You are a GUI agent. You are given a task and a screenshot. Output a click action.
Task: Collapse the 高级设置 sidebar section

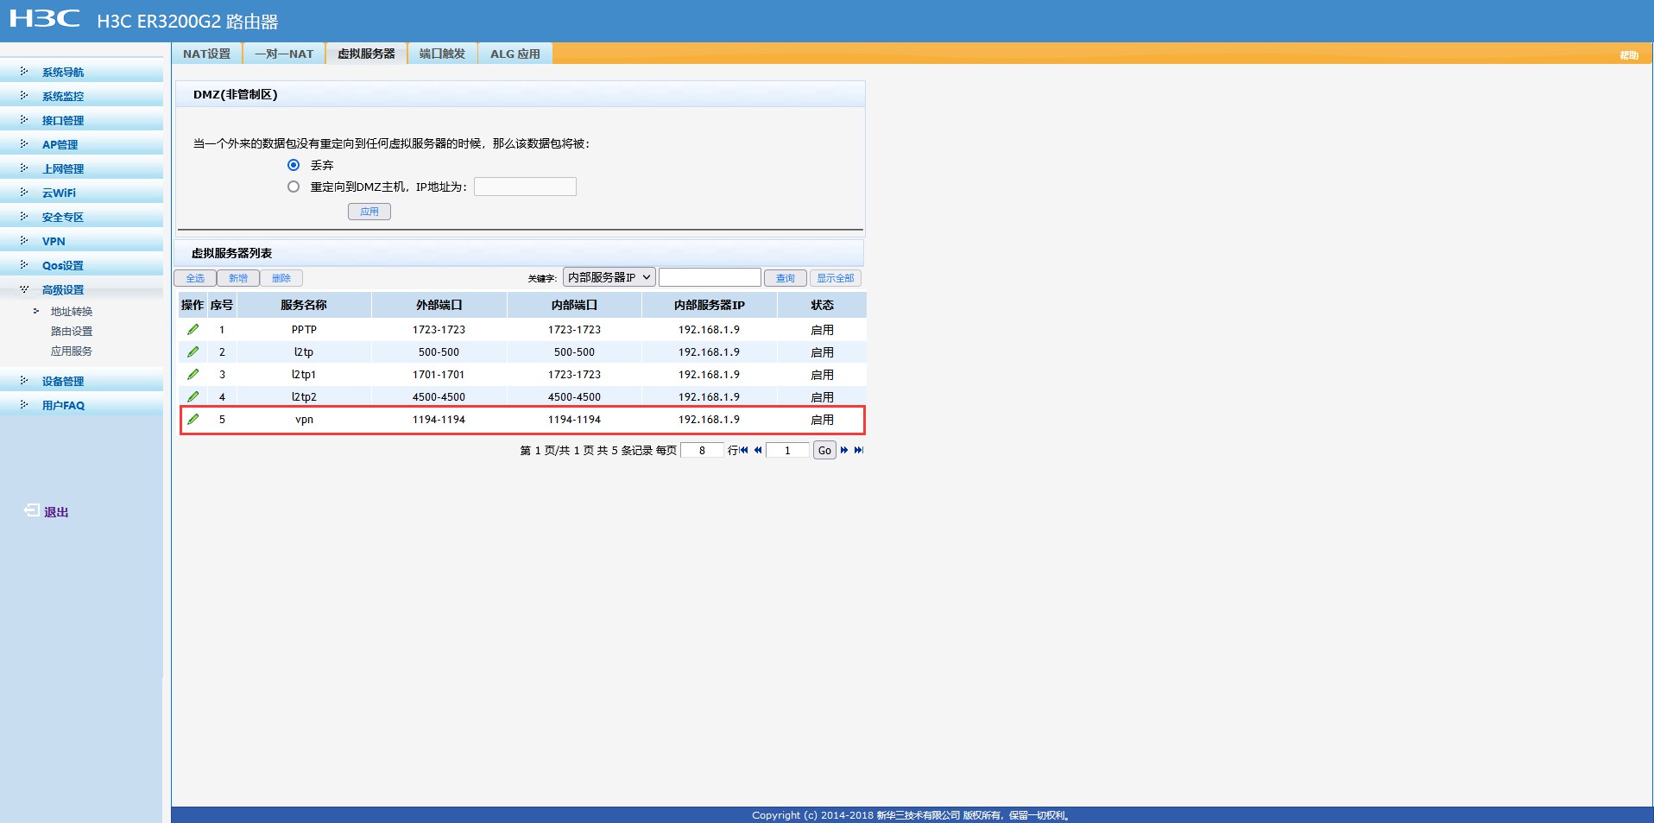[x=62, y=290]
